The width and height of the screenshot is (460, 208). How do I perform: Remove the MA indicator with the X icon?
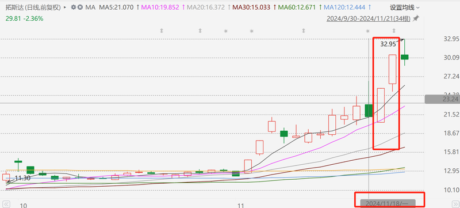79,7
